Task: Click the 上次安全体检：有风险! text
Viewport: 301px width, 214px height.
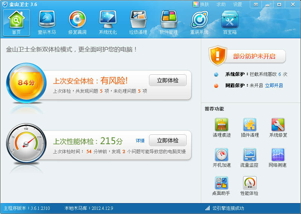Action: [x=90, y=81]
